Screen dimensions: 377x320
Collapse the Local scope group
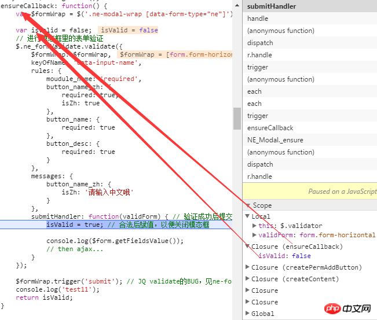[x=247, y=216]
